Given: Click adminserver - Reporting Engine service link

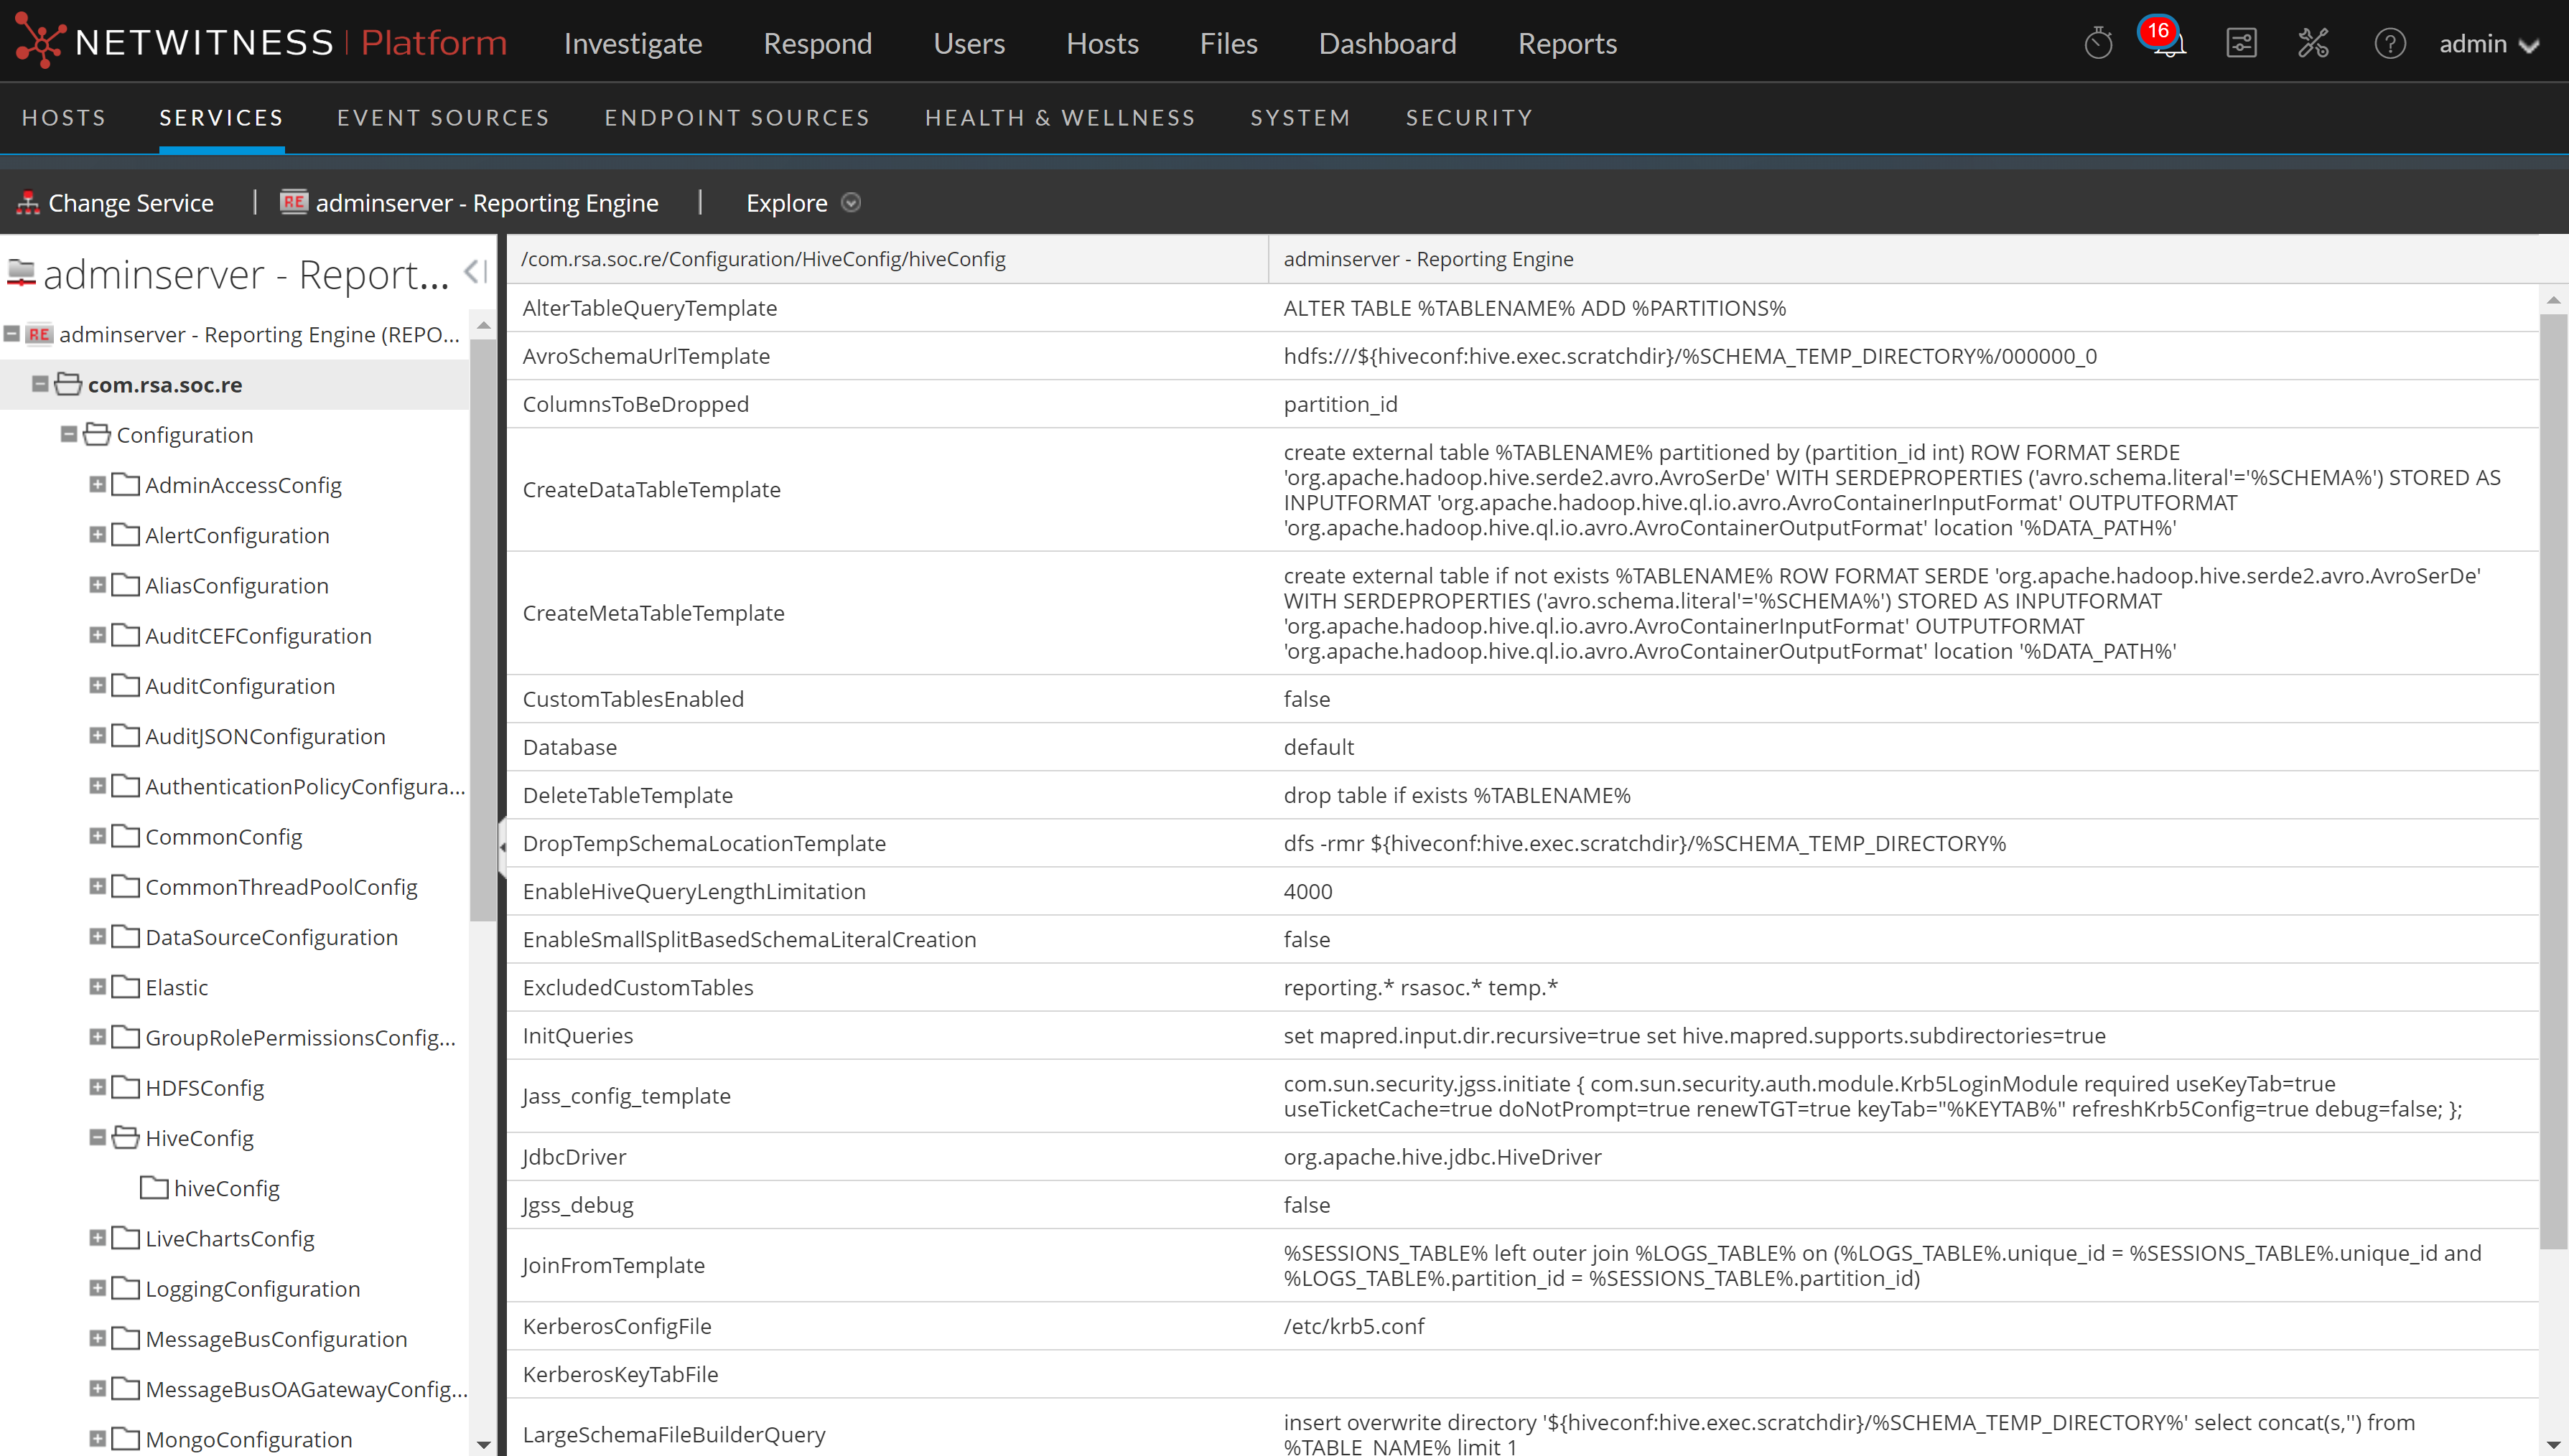Looking at the screenshot, I should pos(486,203).
